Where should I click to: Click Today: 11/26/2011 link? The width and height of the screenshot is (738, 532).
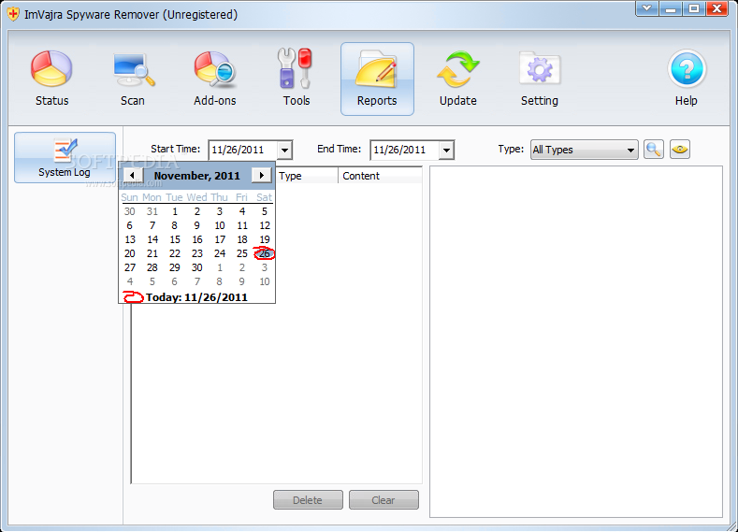196,297
